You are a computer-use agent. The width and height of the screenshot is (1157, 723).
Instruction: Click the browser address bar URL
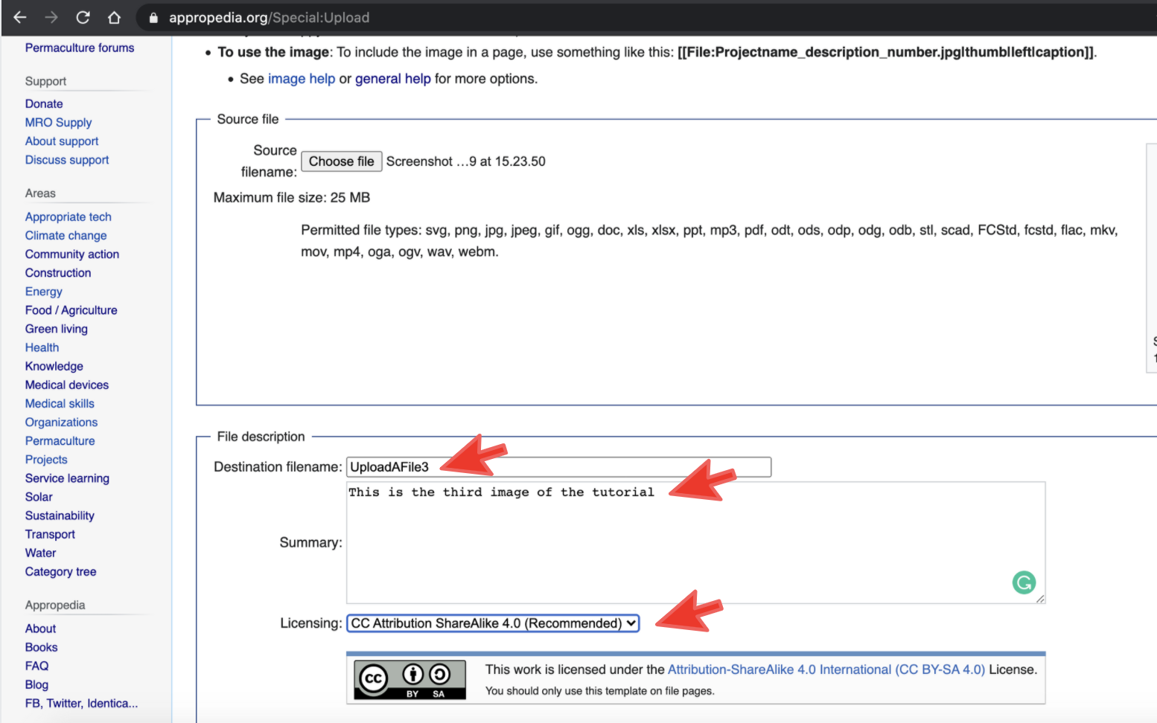[269, 18]
